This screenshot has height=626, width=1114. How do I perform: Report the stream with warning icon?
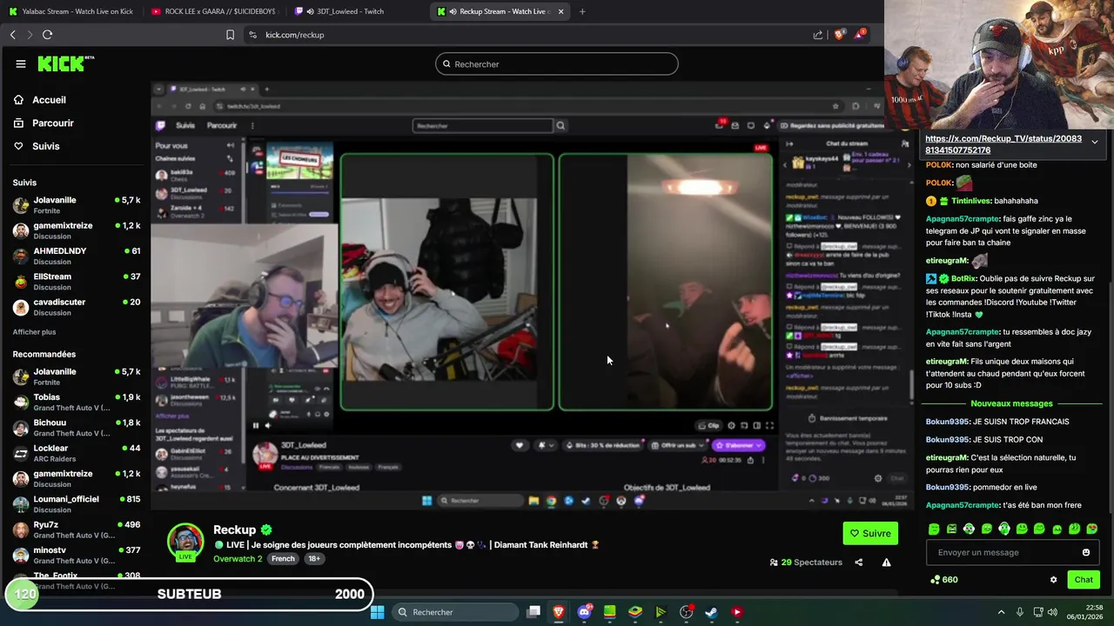tap(886, 563)
